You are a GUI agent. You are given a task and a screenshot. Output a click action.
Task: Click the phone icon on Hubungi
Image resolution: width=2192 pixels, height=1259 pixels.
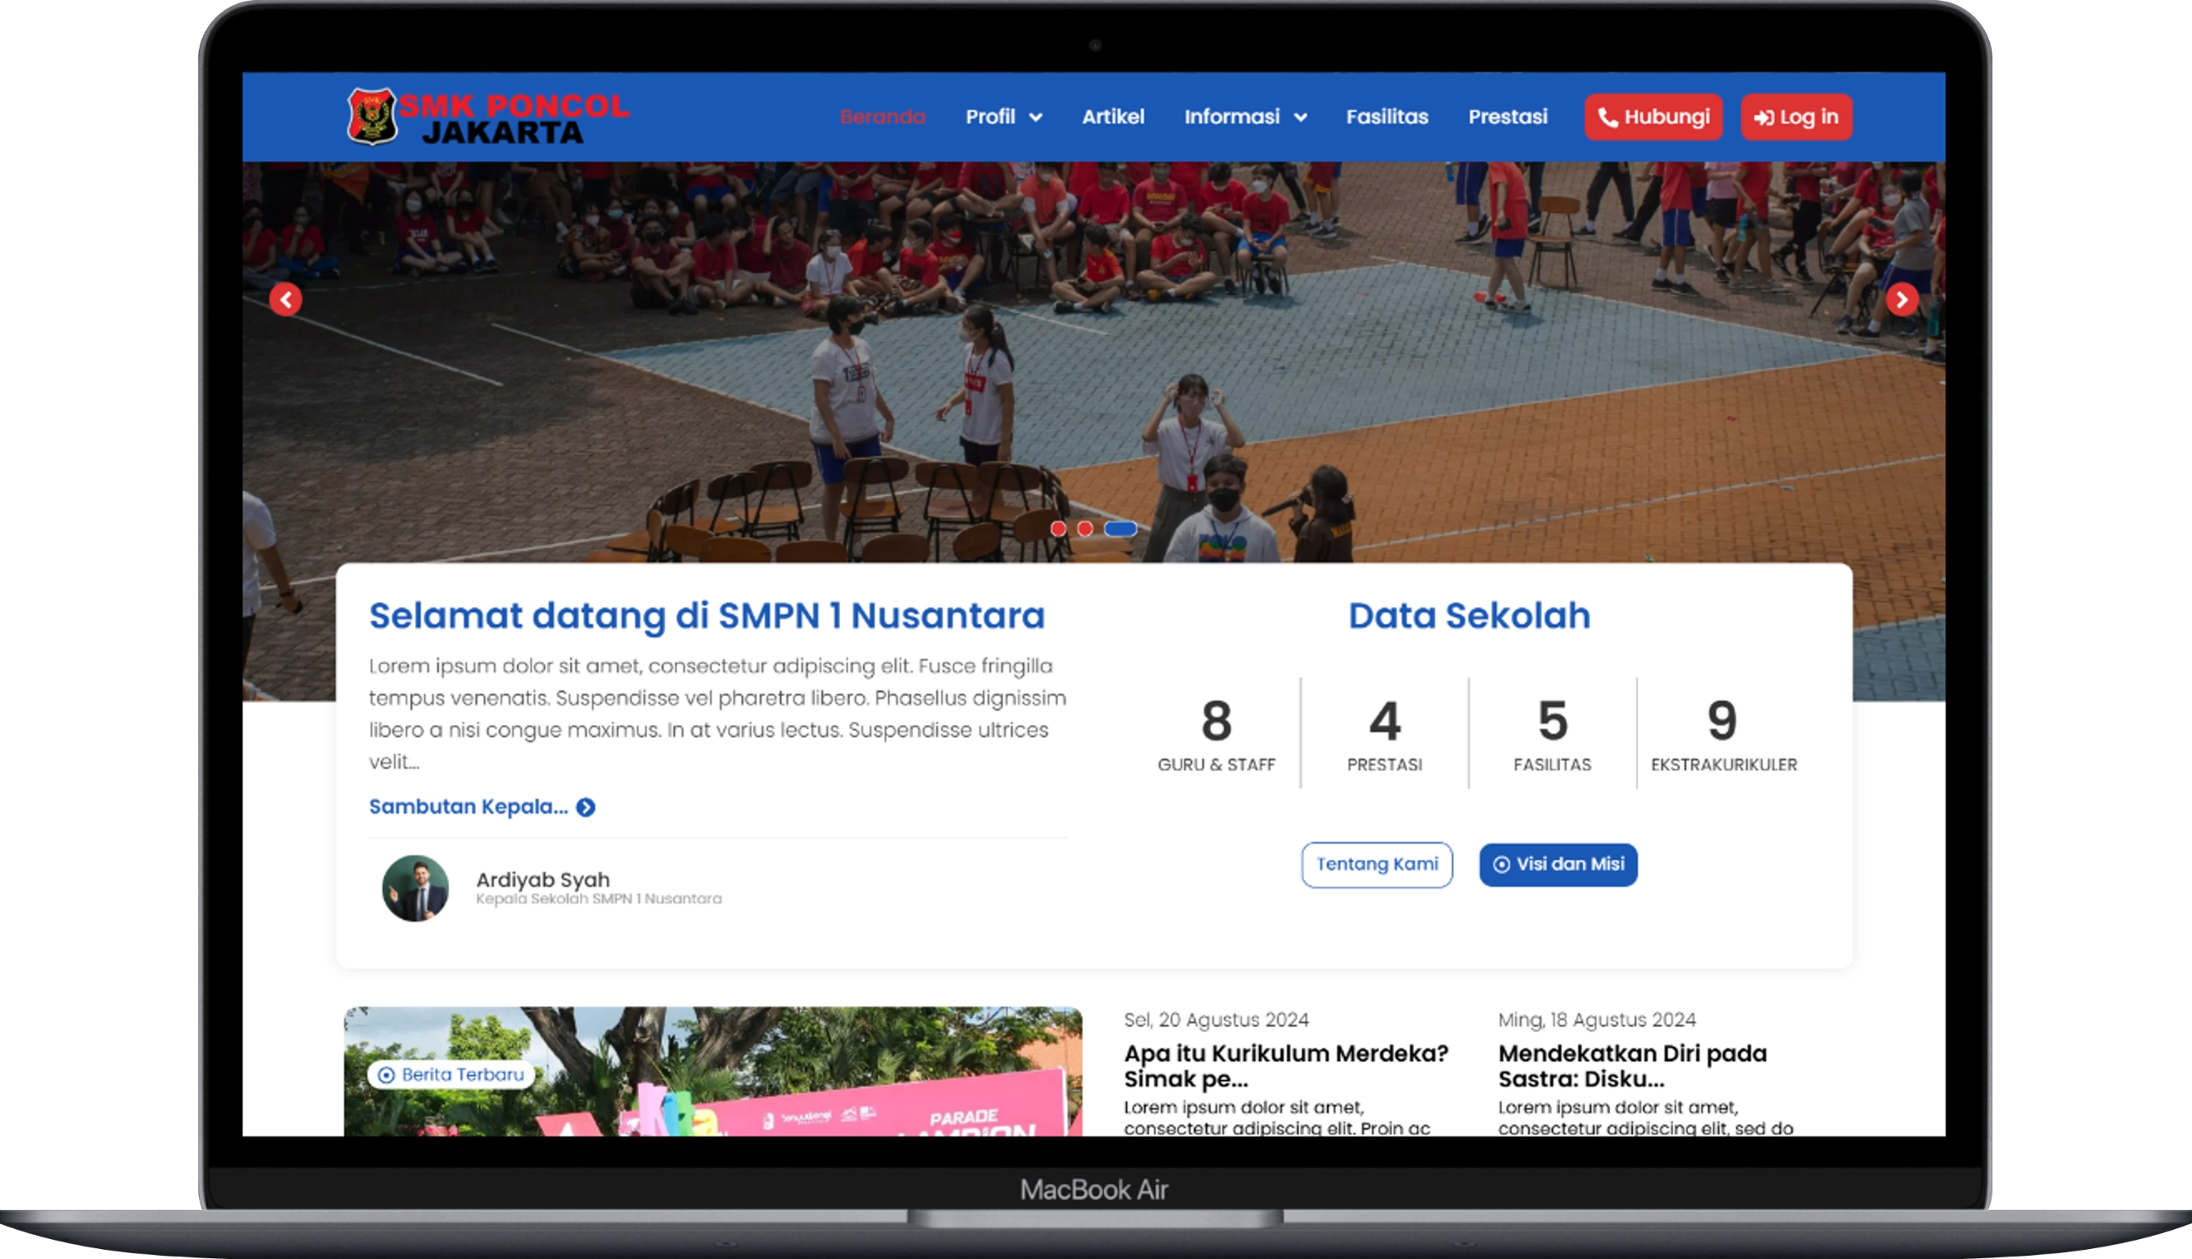tap(1607, 117)
